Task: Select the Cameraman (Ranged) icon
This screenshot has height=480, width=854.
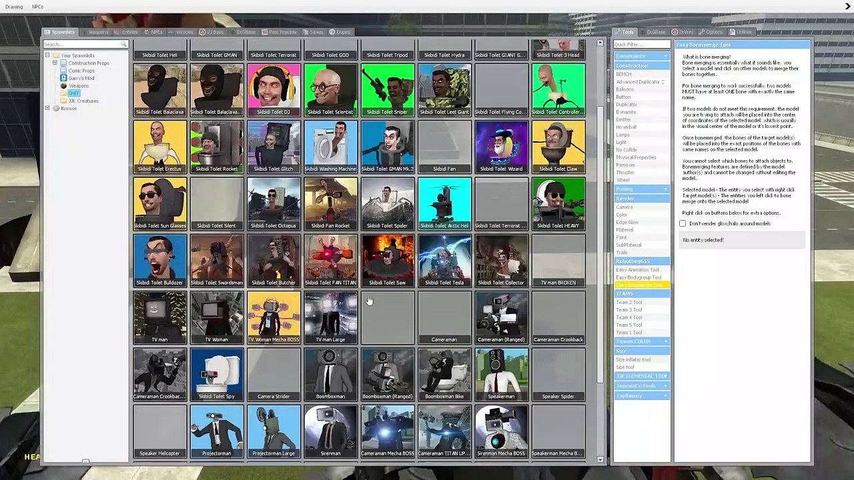Action: 501,317
